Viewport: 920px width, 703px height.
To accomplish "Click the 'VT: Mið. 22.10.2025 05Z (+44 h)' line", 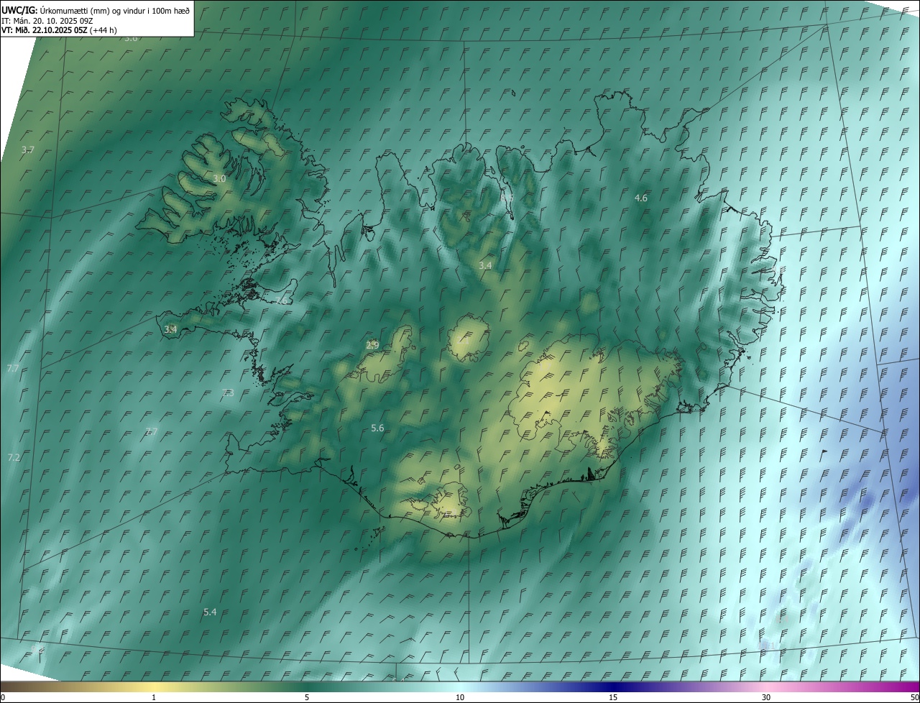I will coord(59,30).
